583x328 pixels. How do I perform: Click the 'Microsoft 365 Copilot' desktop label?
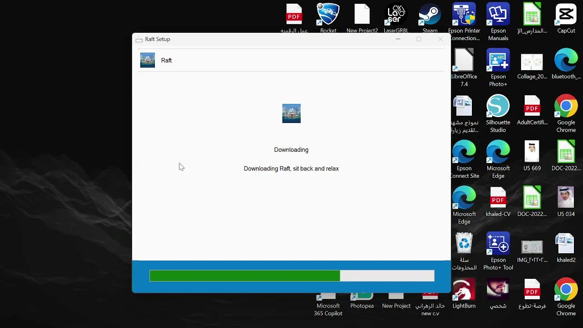coord(328,310)
